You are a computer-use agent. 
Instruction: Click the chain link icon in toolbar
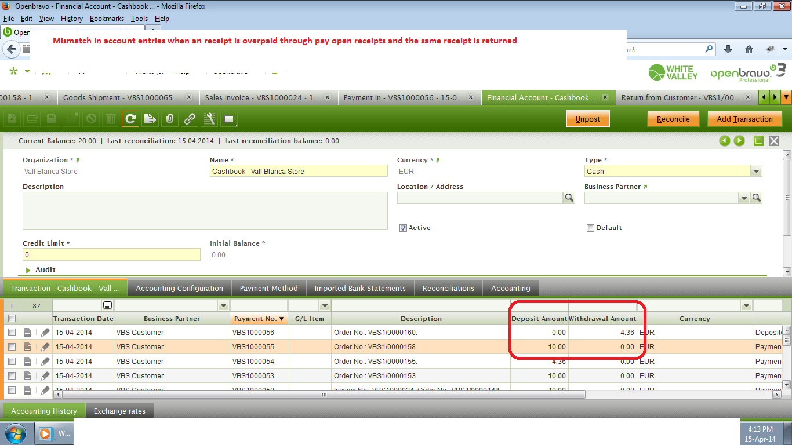pos(190,119)
